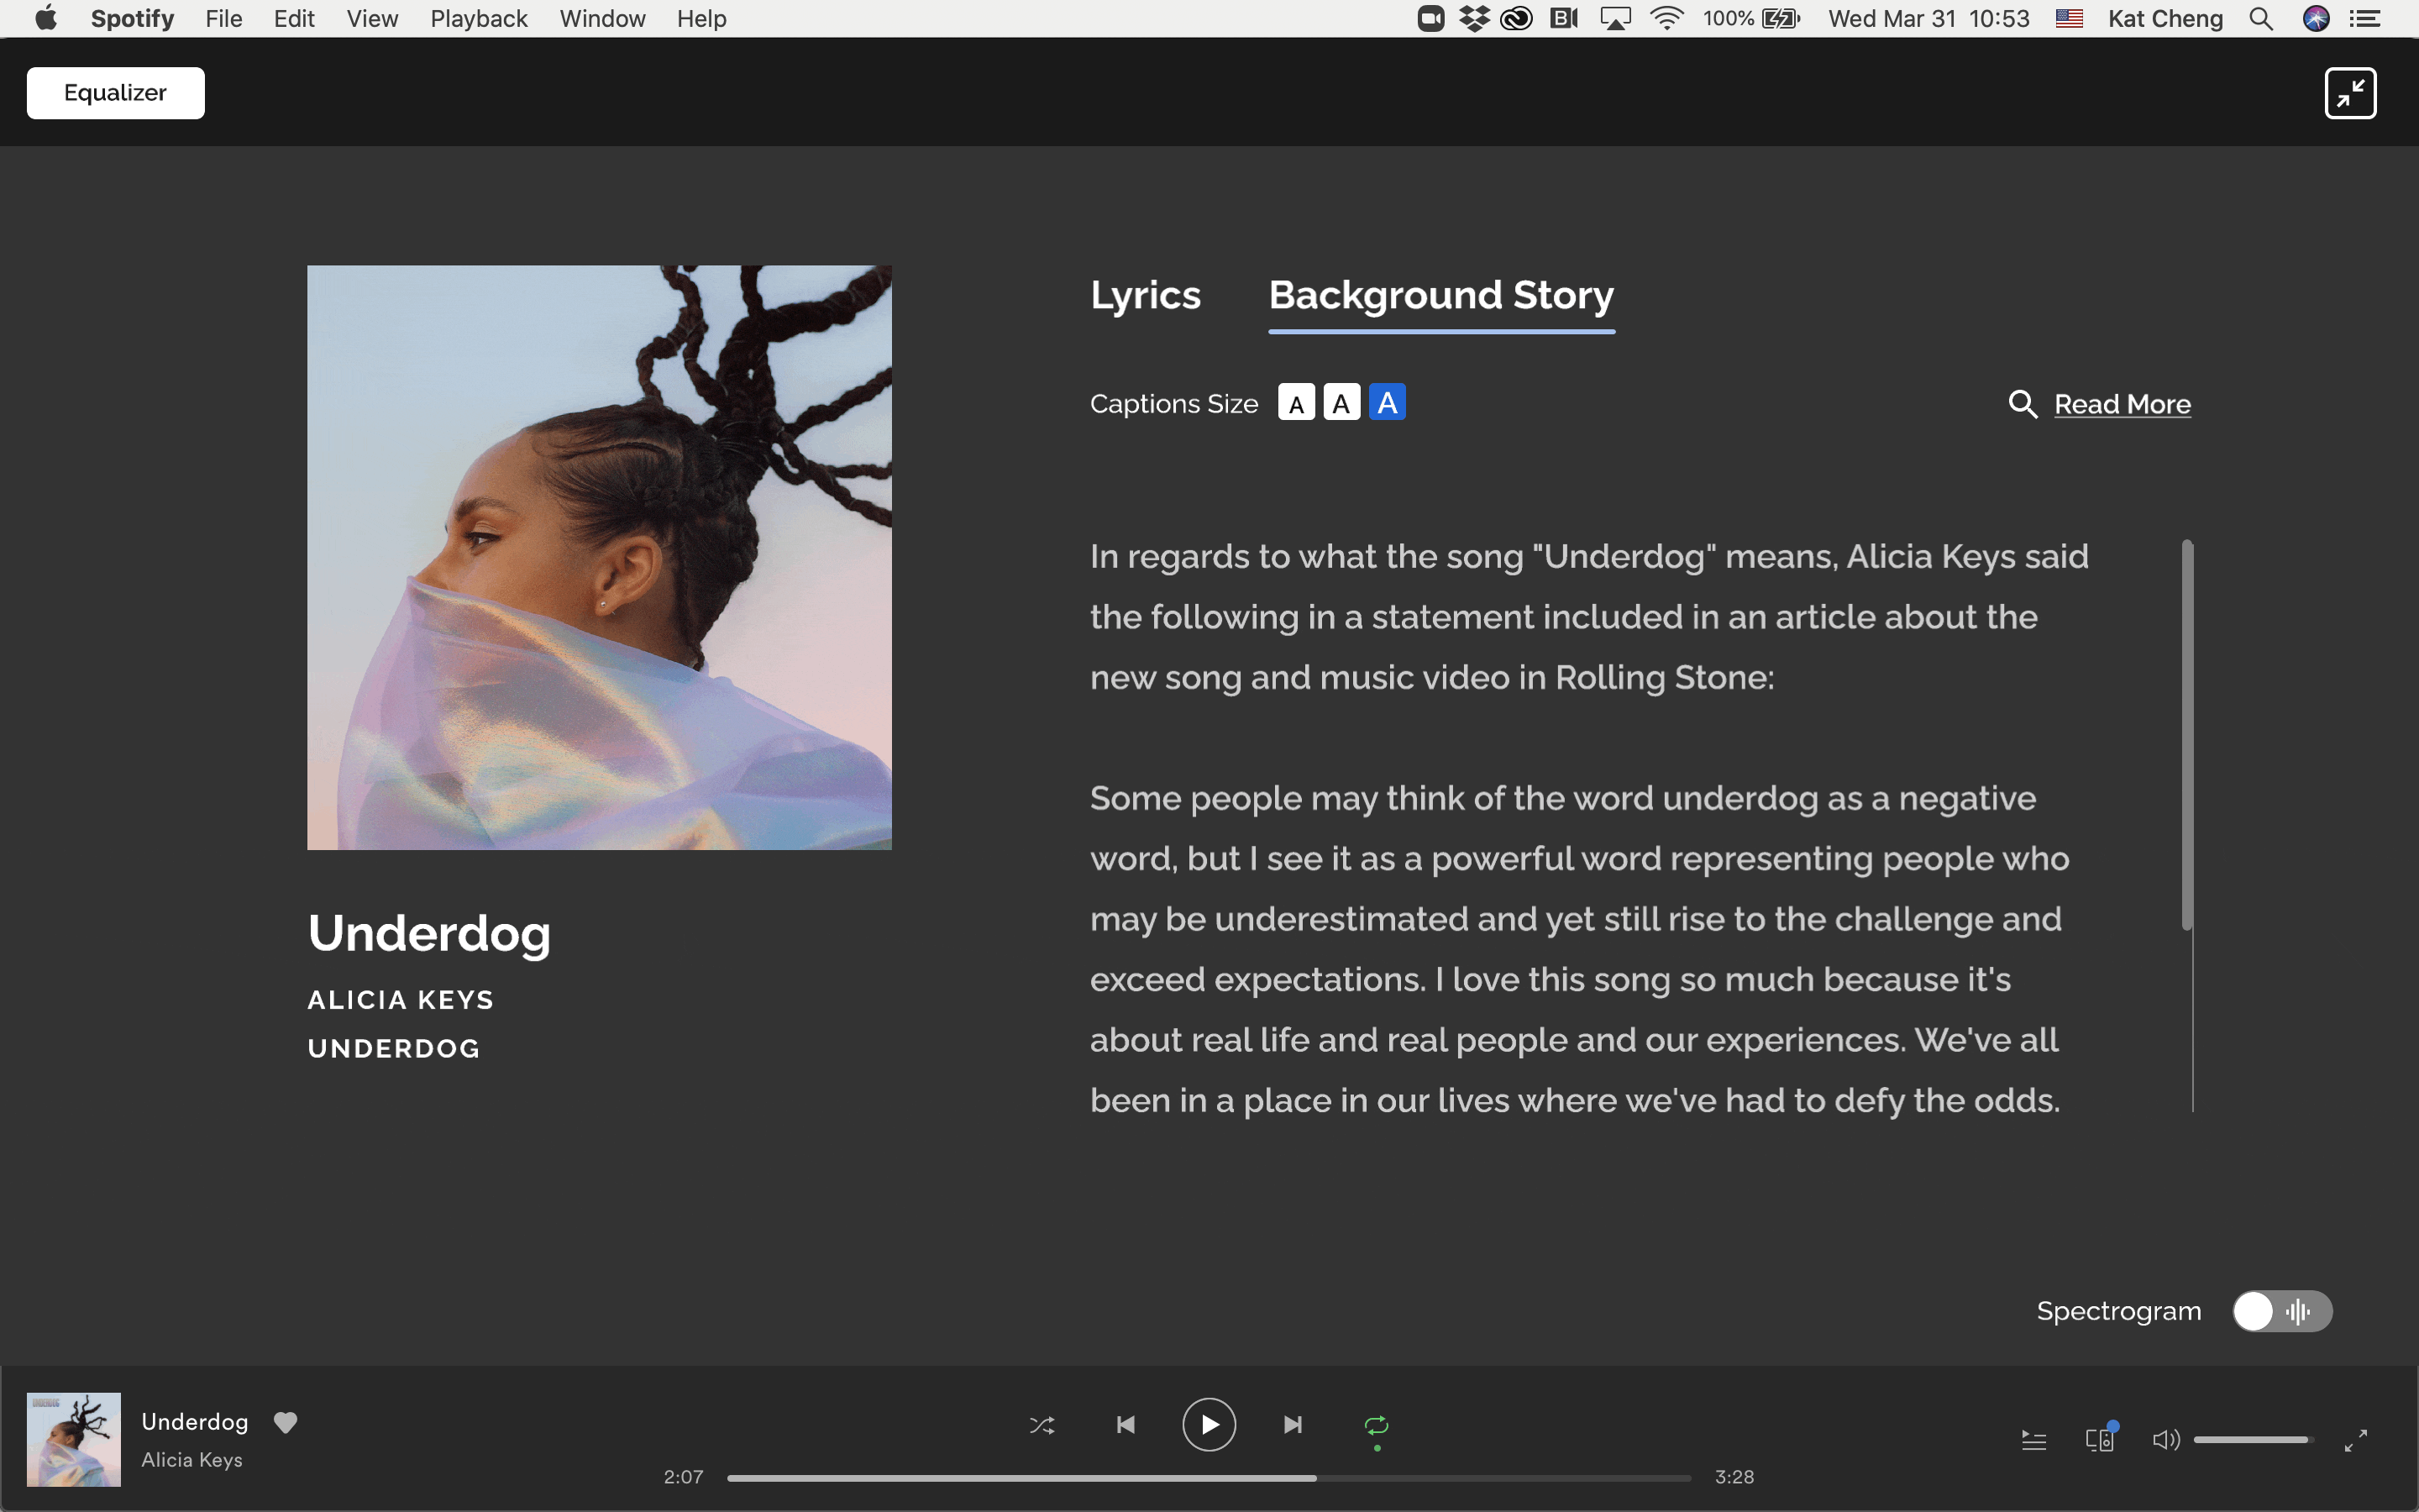Open Creative Cloud menu bar icon
The height and width of the screenshot is (1512, 2419).
pos(1516,18)
